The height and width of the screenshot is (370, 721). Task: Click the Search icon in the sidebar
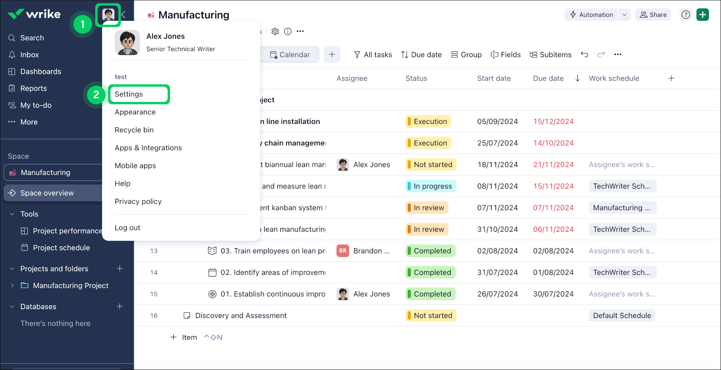pos(12,38)
